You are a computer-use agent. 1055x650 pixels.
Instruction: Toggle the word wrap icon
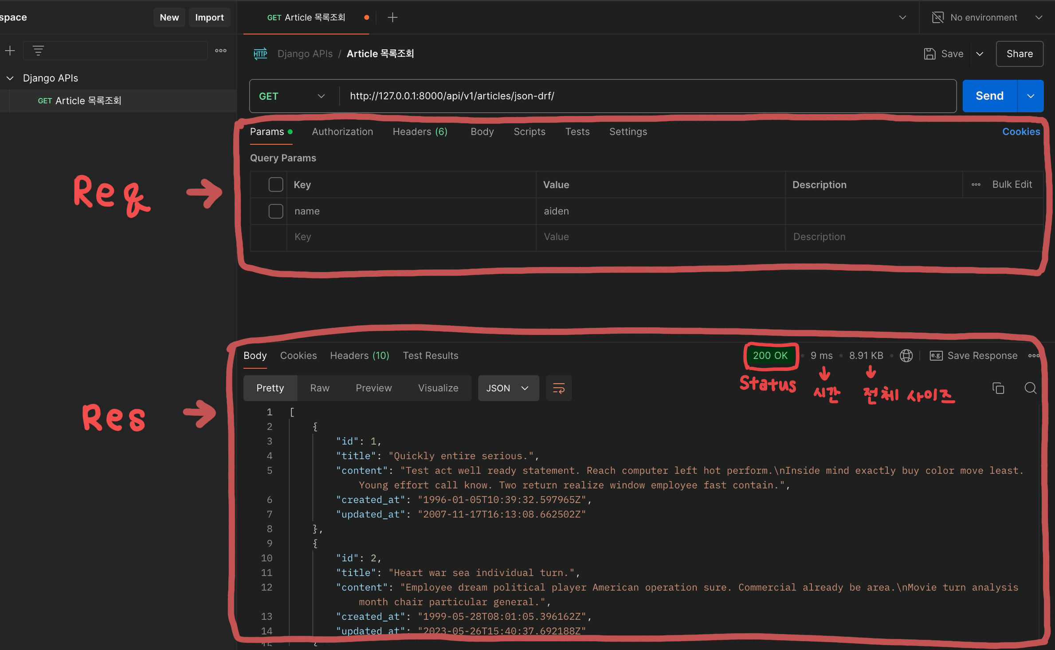558,388
